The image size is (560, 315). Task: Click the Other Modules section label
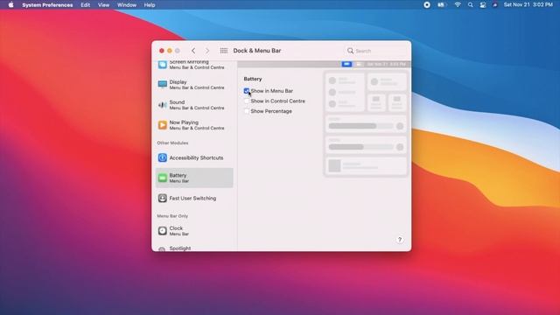172,143
